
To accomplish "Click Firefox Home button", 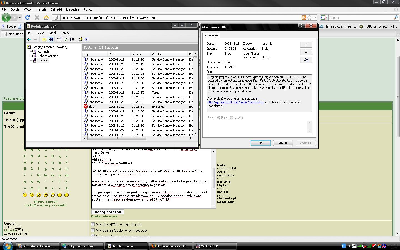I will point(46,17).
